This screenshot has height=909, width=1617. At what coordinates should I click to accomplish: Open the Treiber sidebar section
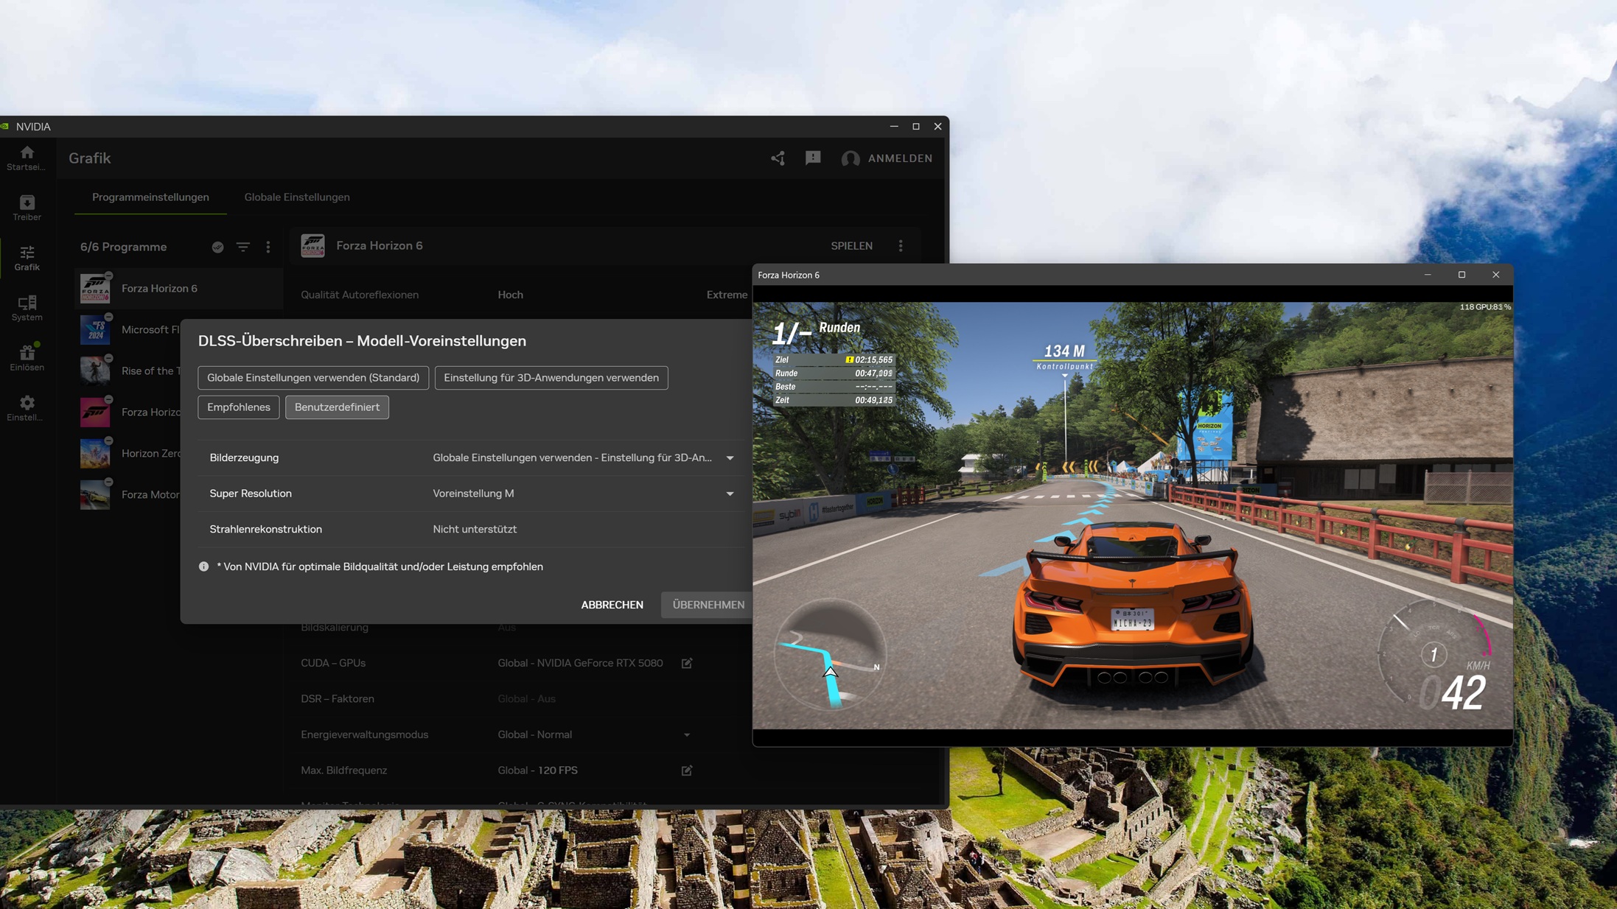click(27, 208)
